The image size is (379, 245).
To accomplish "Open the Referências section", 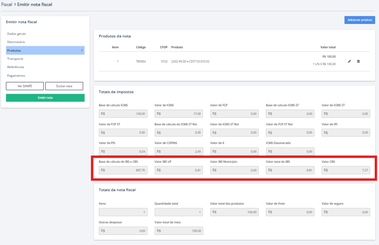I will 16,67.
